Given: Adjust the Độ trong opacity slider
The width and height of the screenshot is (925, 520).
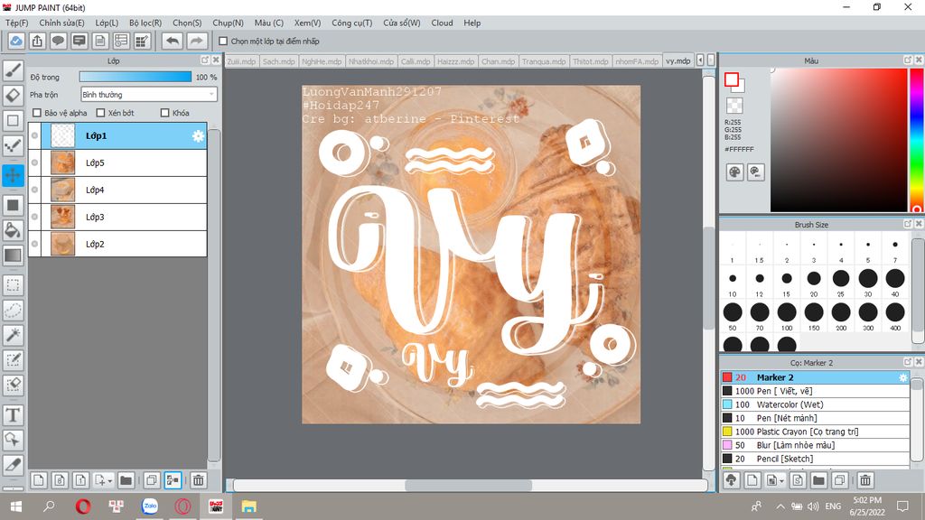Looking at the screenshot, I should point(135,77).
